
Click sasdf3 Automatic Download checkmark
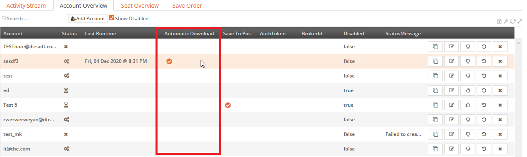point(169,61)
